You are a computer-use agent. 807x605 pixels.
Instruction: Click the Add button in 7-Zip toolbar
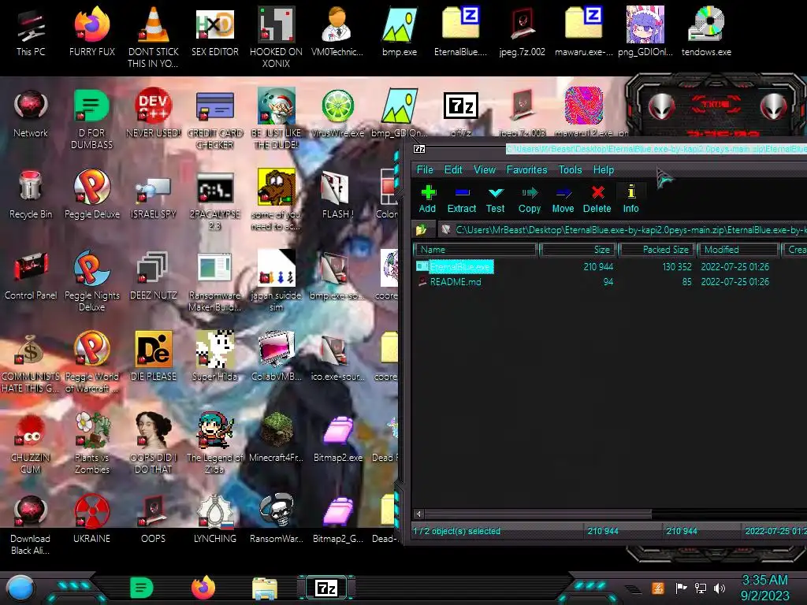(427, 199)
